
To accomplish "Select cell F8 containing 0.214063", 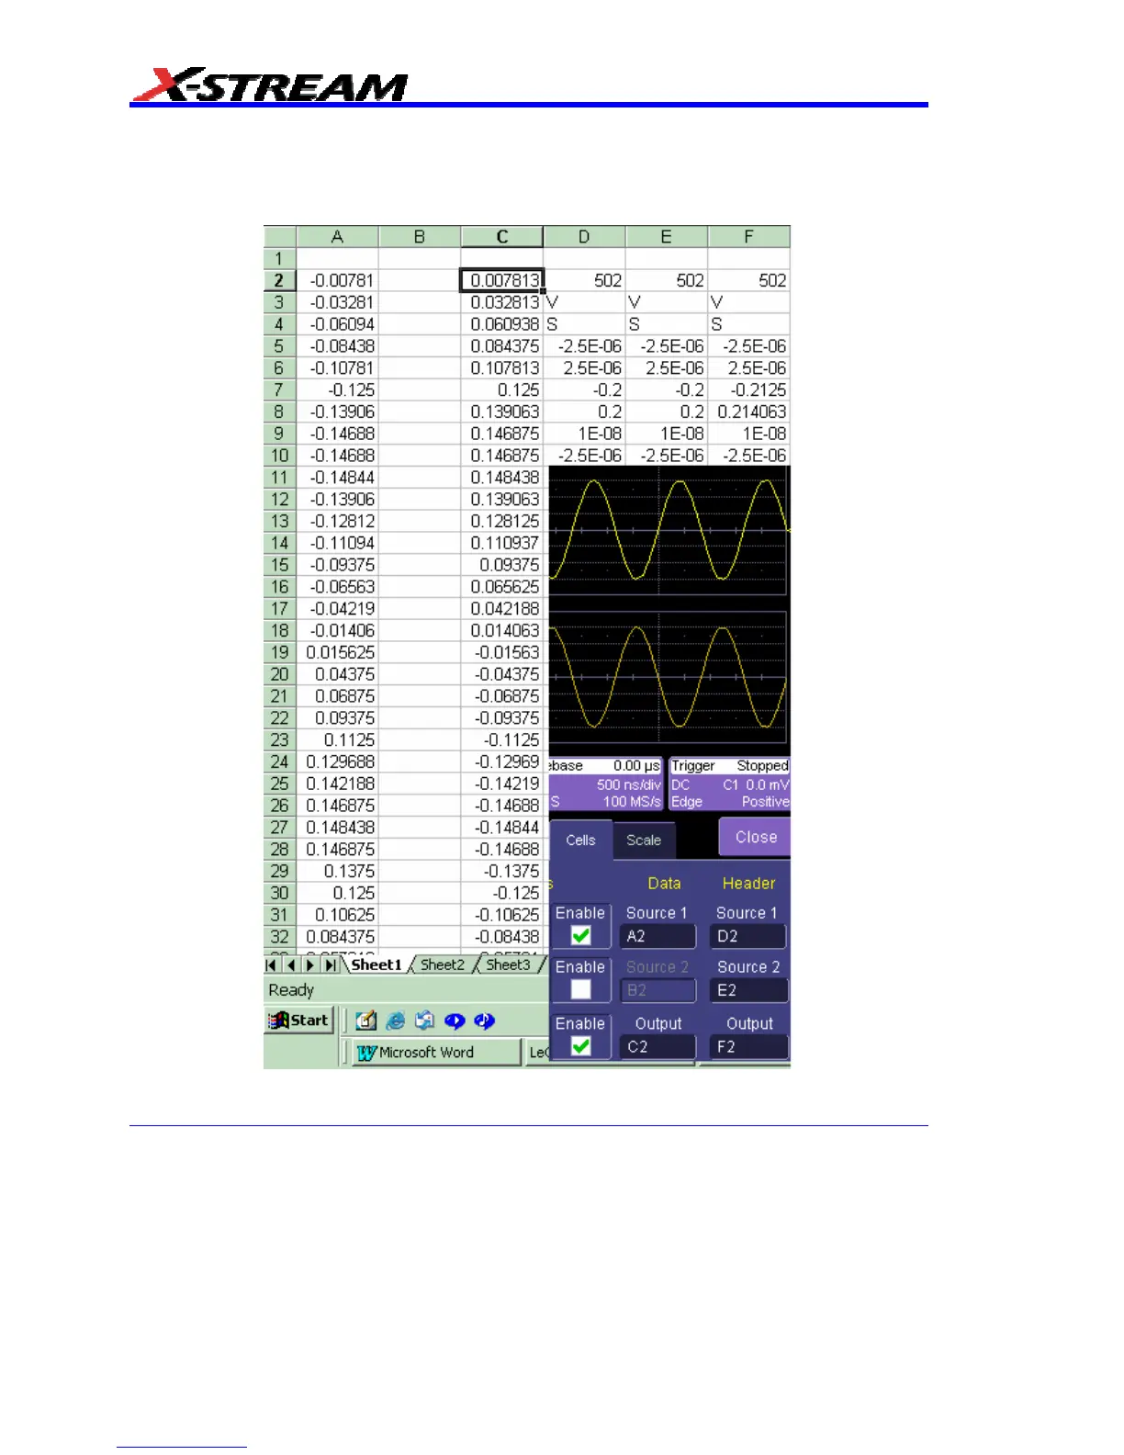I will (x=749, y=412).
